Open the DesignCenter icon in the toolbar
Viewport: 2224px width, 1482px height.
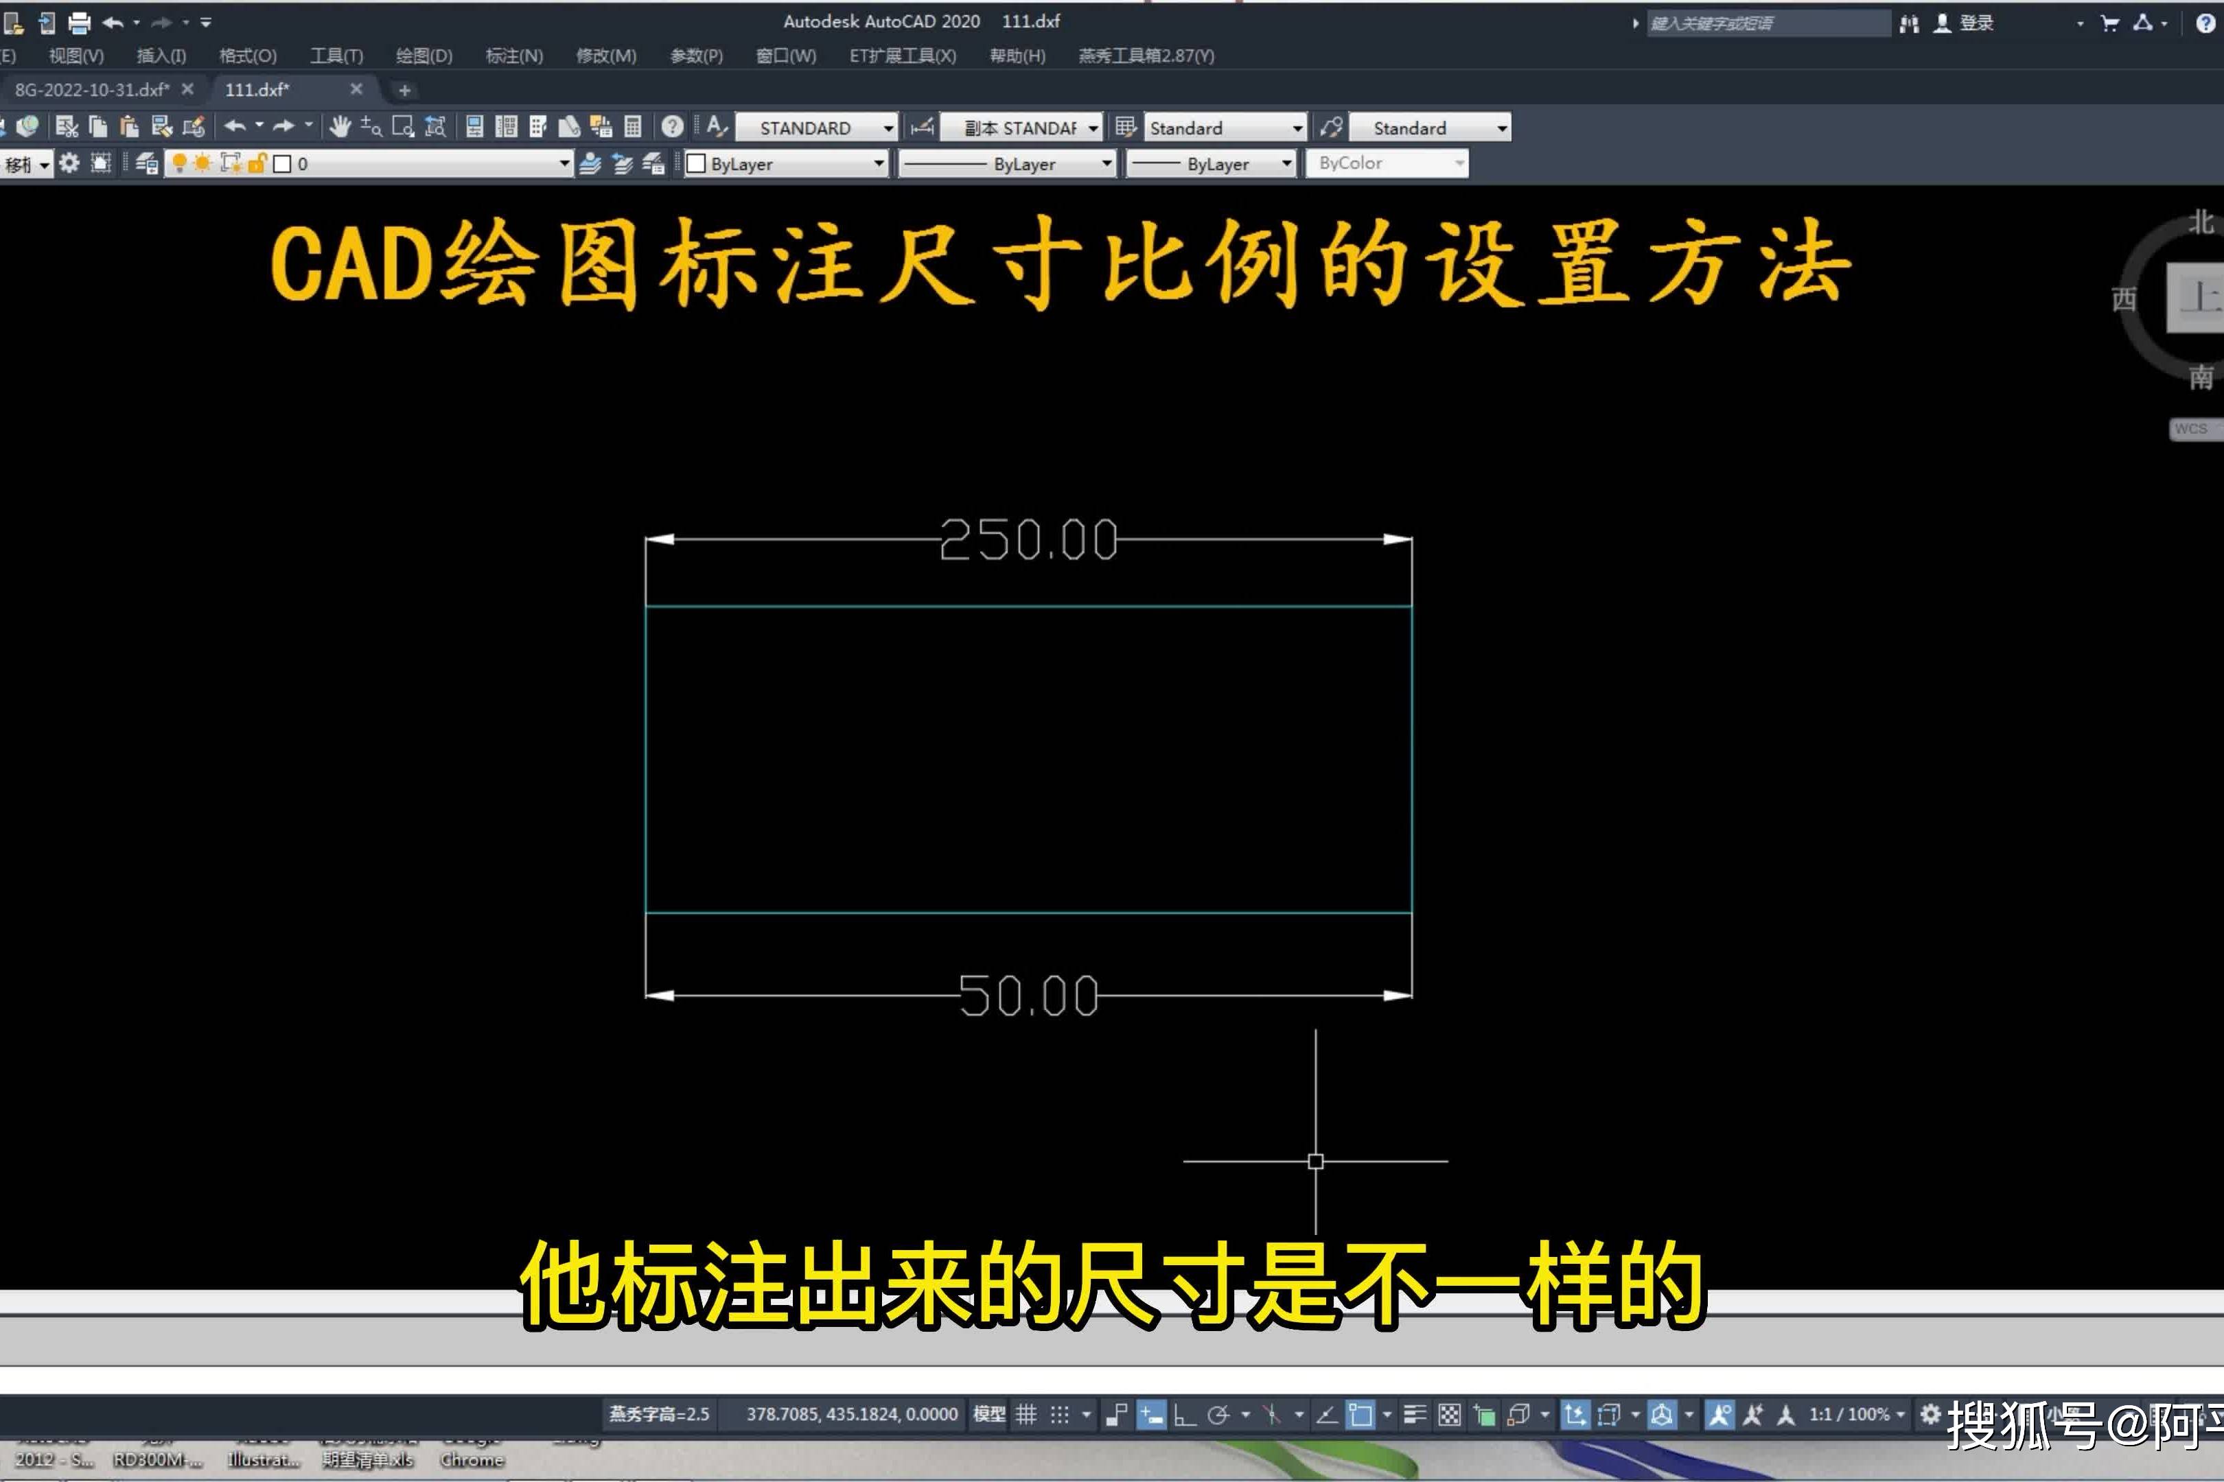pyautogui.click(x=507, y=127)
